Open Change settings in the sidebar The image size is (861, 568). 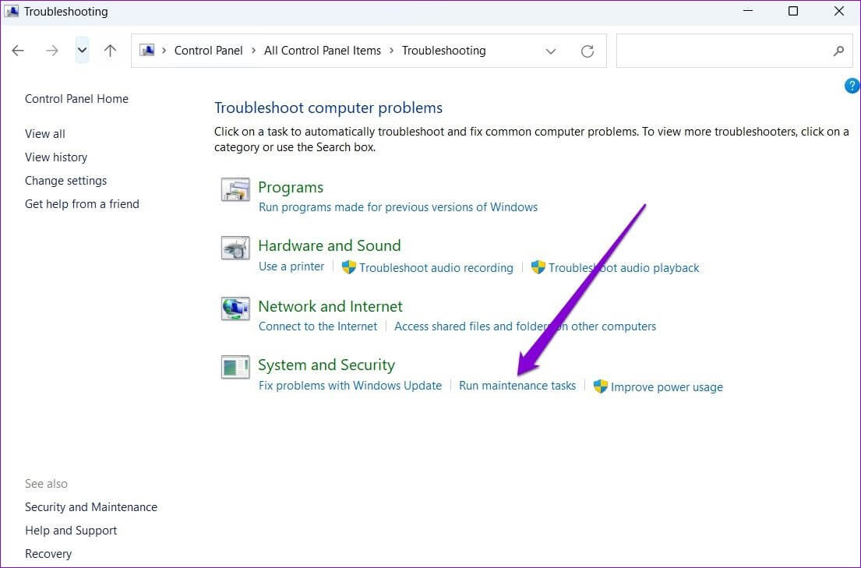pos(66,181)
